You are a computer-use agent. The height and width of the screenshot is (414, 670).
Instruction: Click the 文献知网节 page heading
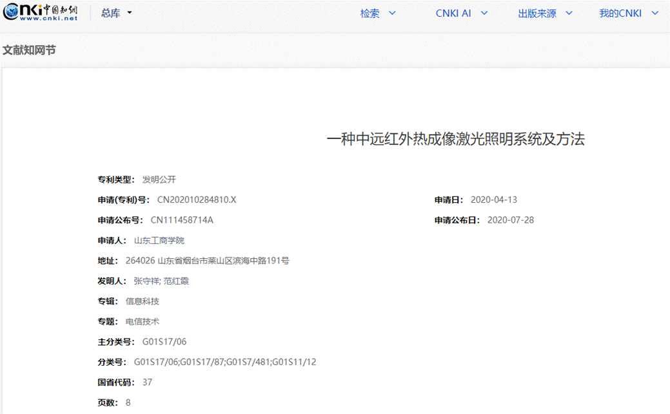coord(29,50)
